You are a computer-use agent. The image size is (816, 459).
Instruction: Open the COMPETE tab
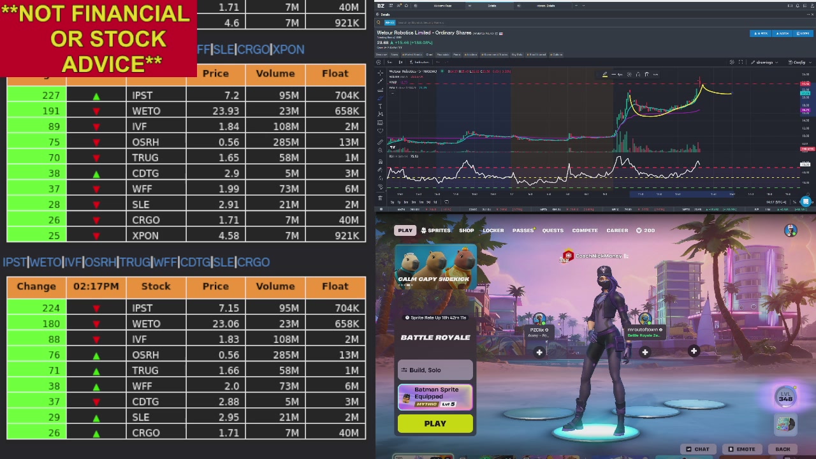click(x=585, y=230)
